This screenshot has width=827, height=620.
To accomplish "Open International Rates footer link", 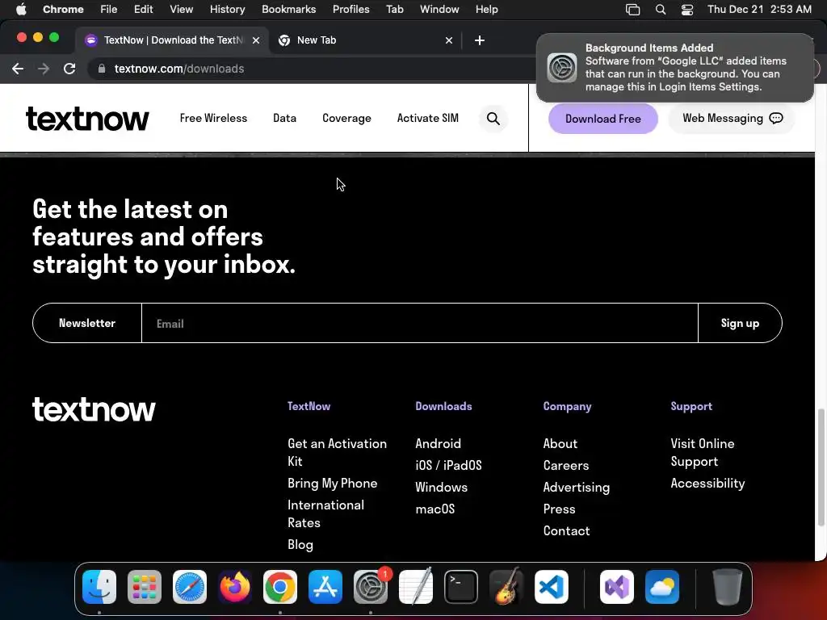I will tap(325, 513).
